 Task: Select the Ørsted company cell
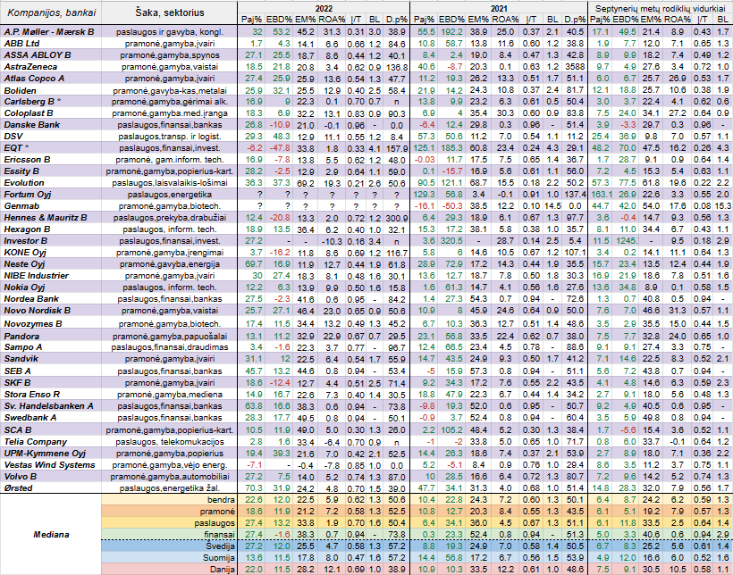(51, 488)
